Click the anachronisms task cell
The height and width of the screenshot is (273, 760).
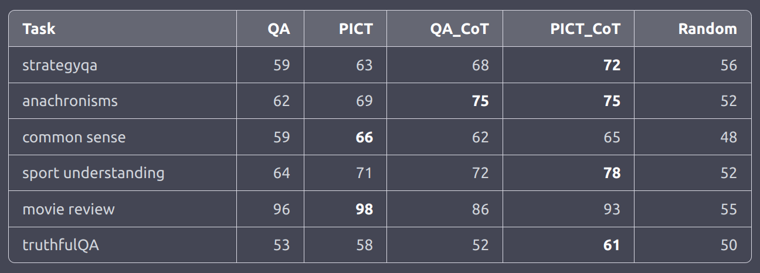point(70,101)
